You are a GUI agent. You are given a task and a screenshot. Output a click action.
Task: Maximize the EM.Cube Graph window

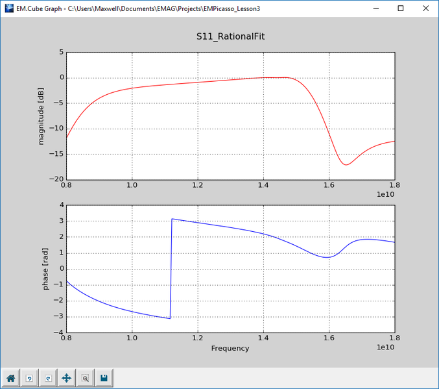point(401,8)
